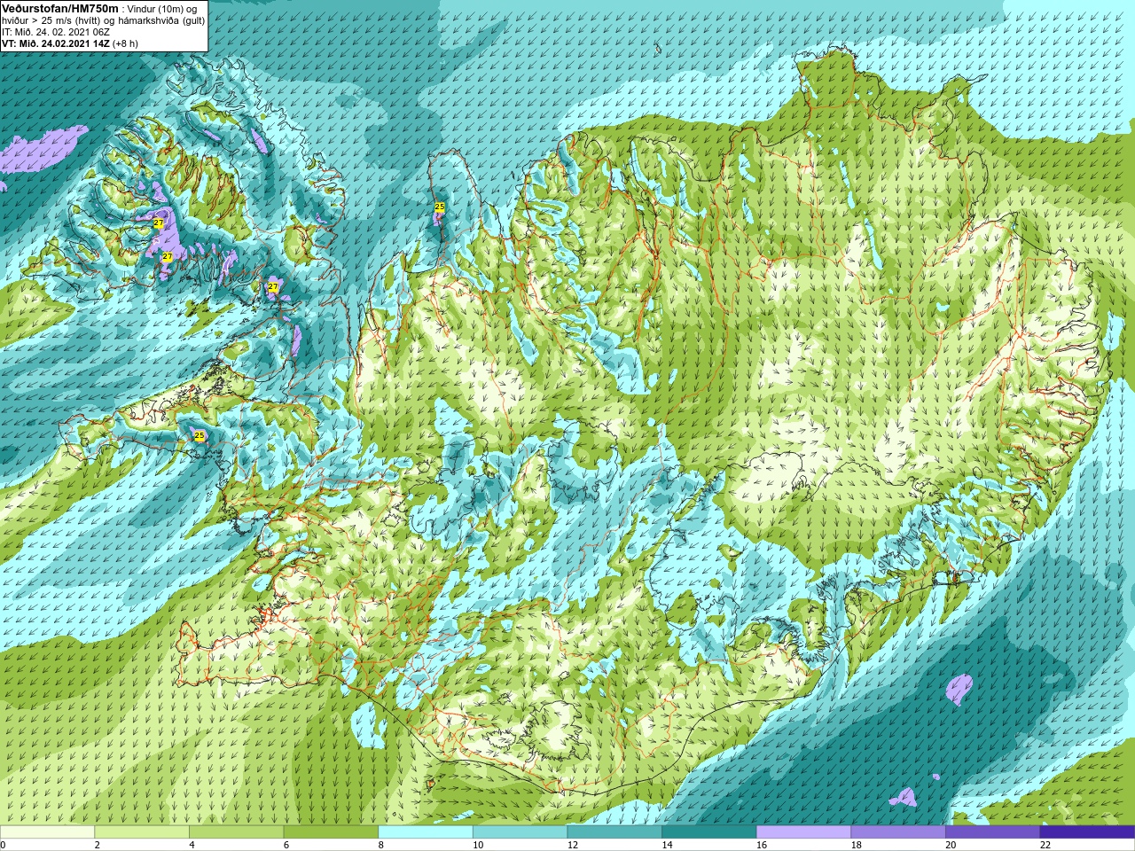Image resolution: width=1135 pixels, height=851 pixels.
Task: Click the 'VT: Mið. 24.02.2021 14Z (+8 h)' line
Action: [x=70, y=43]
